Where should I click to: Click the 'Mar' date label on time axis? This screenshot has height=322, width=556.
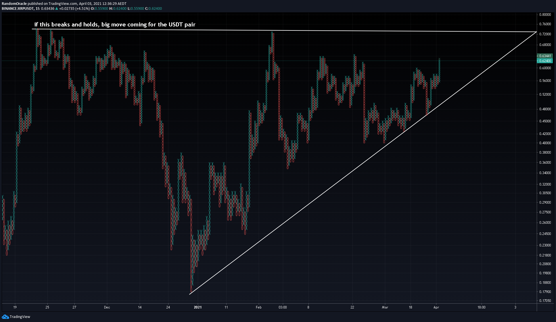385,307
